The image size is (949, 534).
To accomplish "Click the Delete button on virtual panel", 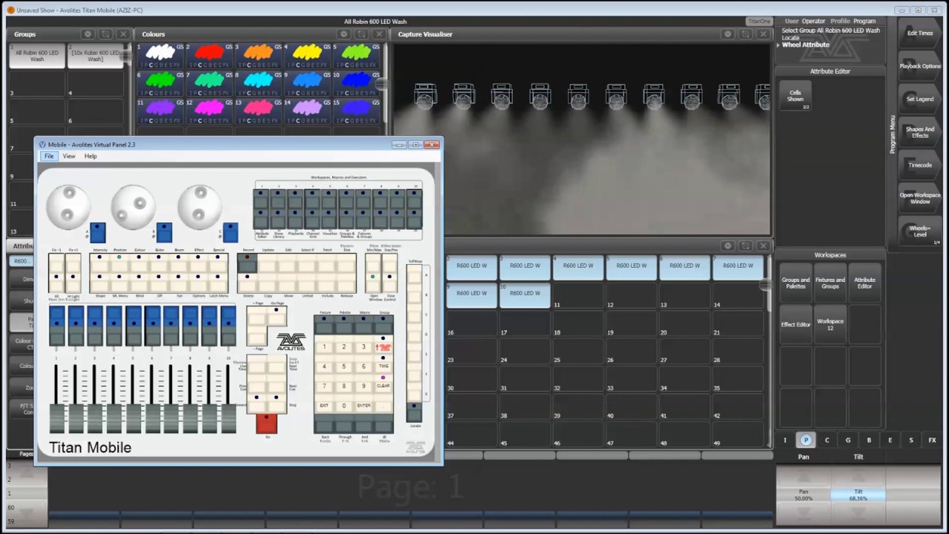I will point(248,282).
